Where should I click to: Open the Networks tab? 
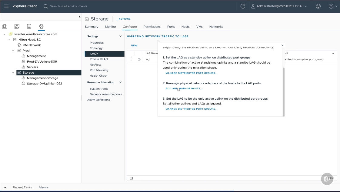[x=216, y=27]
